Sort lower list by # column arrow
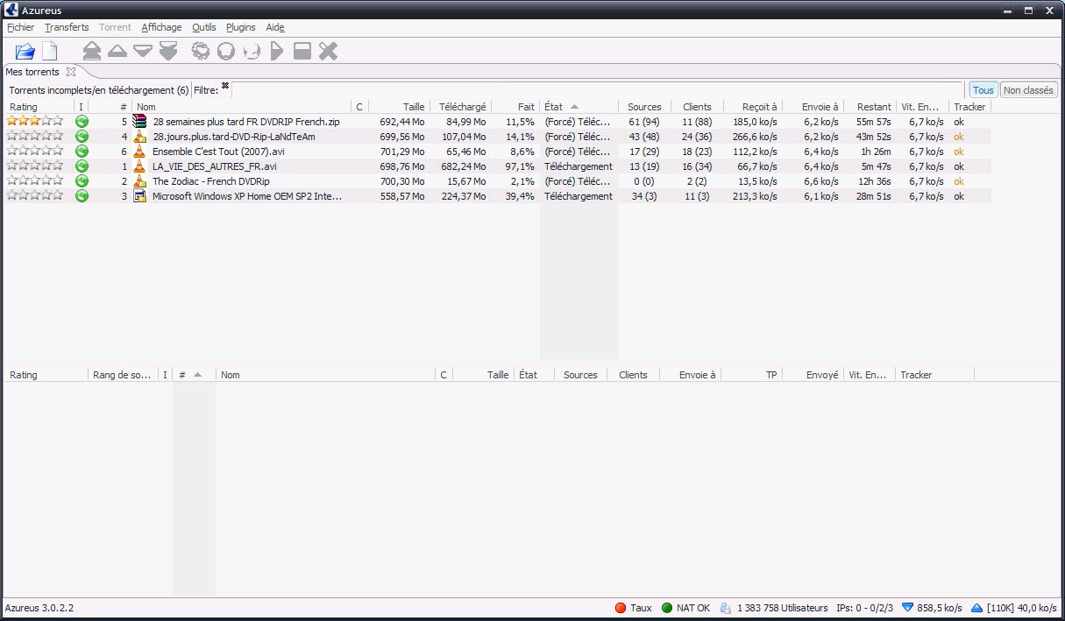 (x=197, y=375)
